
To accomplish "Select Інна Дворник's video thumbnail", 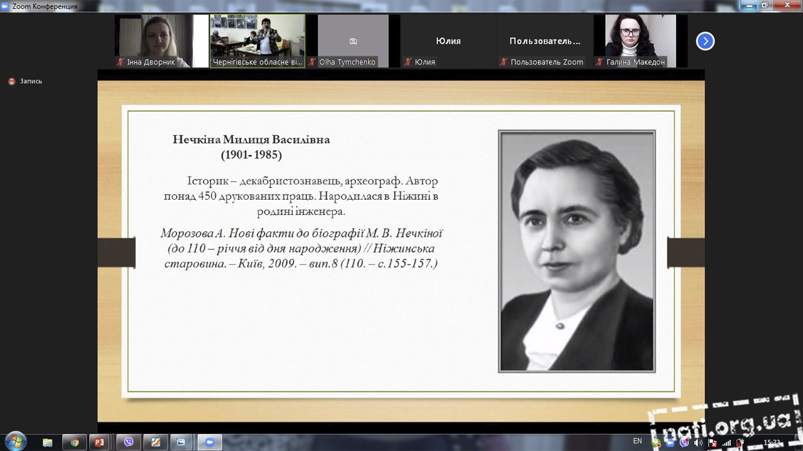I will (162, 41).
